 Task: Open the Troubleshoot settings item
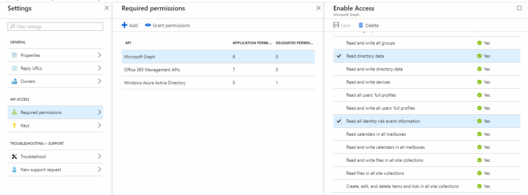pos(55,157)
